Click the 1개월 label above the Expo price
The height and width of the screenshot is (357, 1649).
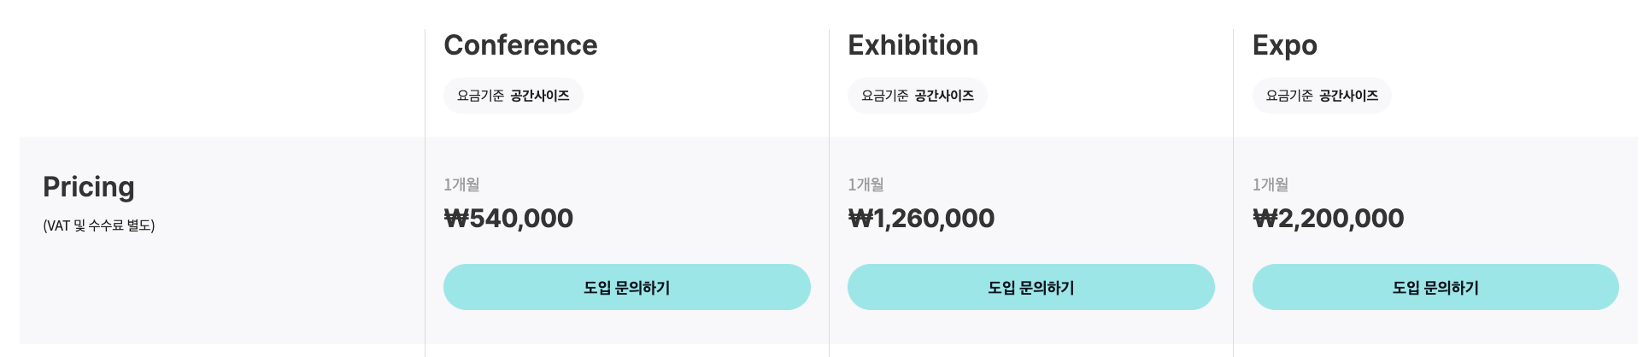(x=1270, y=184)
